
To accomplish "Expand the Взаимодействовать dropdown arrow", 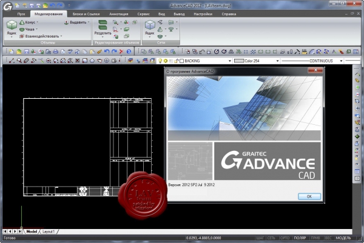I will tap(61, 36).
